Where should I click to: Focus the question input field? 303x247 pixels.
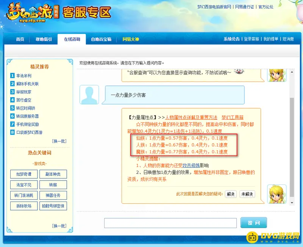pos(170,223)
